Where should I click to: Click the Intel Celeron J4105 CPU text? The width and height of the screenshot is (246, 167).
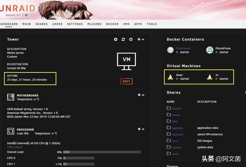(x=33, y=143)
